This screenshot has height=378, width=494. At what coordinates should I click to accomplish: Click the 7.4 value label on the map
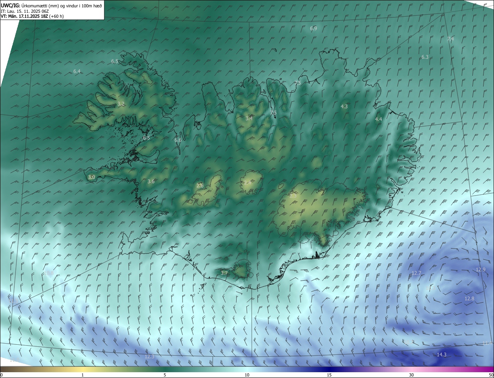pyautogui.click(x=450, y=39)
